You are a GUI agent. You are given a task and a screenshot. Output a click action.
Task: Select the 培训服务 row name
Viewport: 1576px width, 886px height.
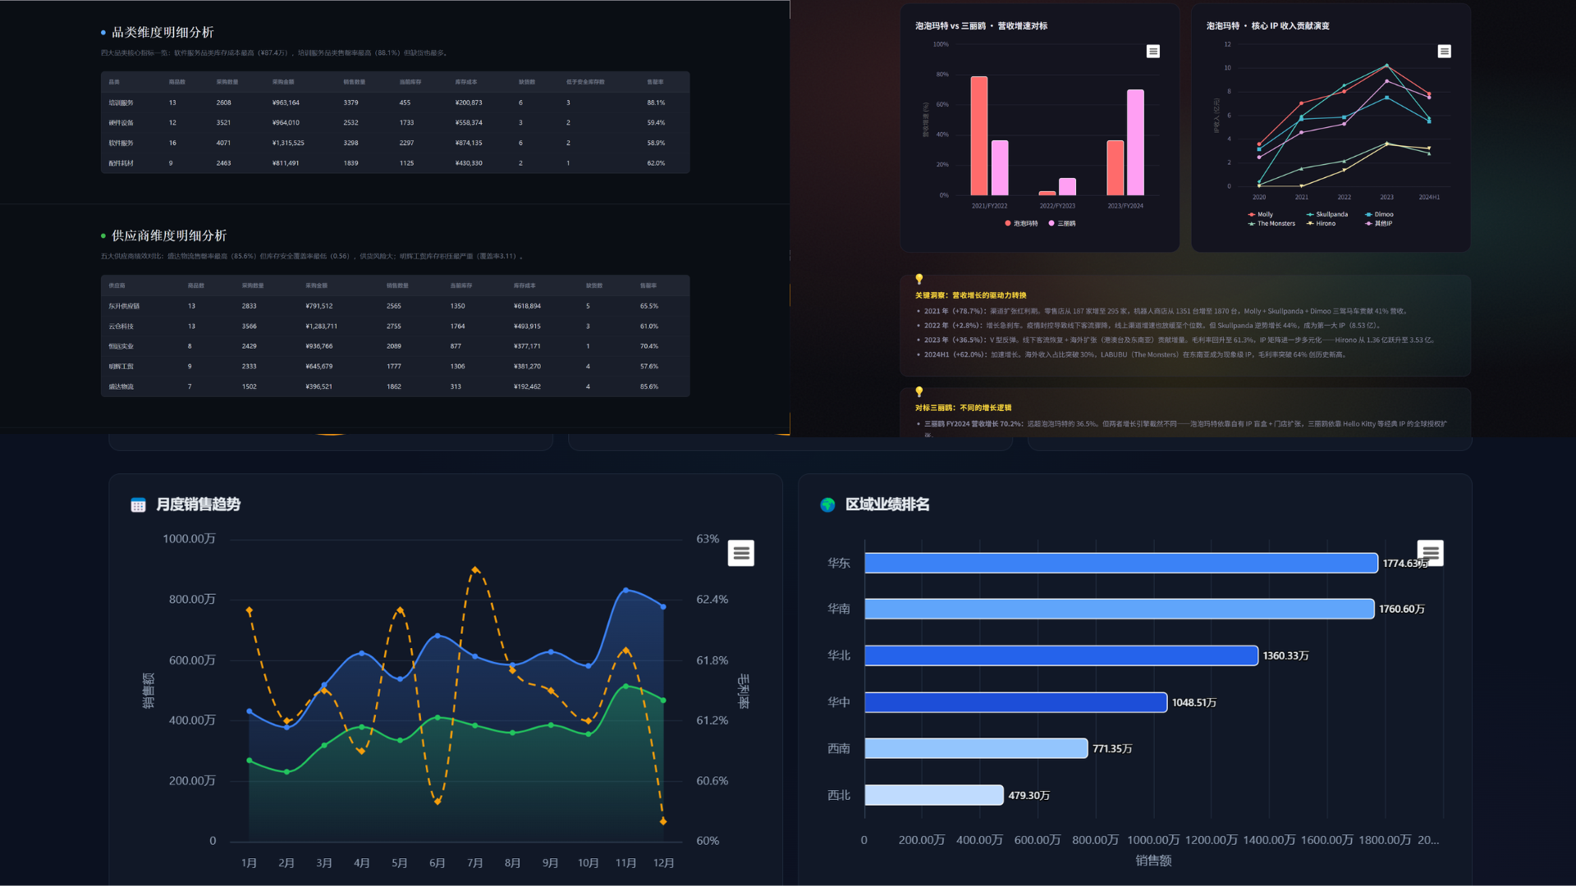point(121,103)
